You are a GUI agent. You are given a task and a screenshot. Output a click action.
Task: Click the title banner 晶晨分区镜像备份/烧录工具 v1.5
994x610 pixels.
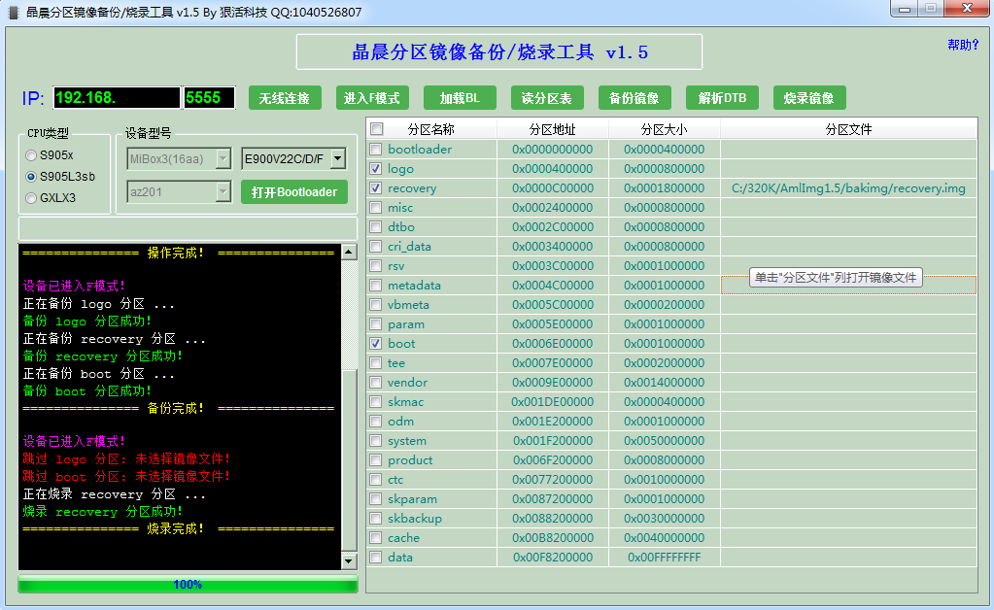499,51
